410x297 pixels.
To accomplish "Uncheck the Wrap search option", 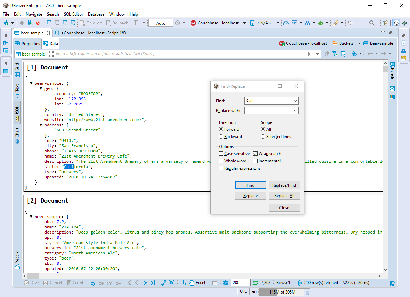I will [x=256, y=154].
